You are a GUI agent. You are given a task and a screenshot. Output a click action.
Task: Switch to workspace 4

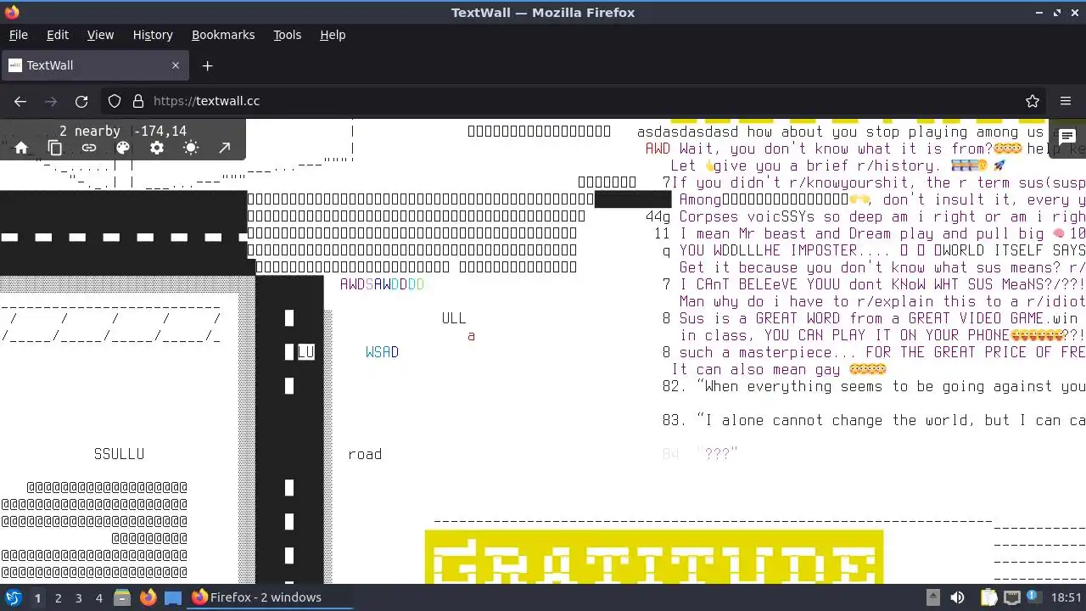98,597
